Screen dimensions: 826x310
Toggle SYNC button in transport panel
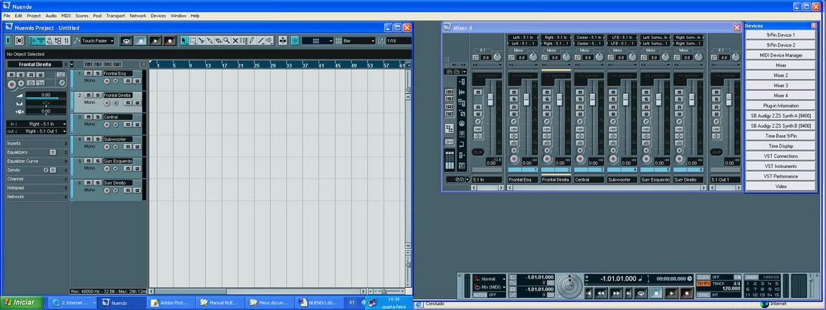click(703, 295)
